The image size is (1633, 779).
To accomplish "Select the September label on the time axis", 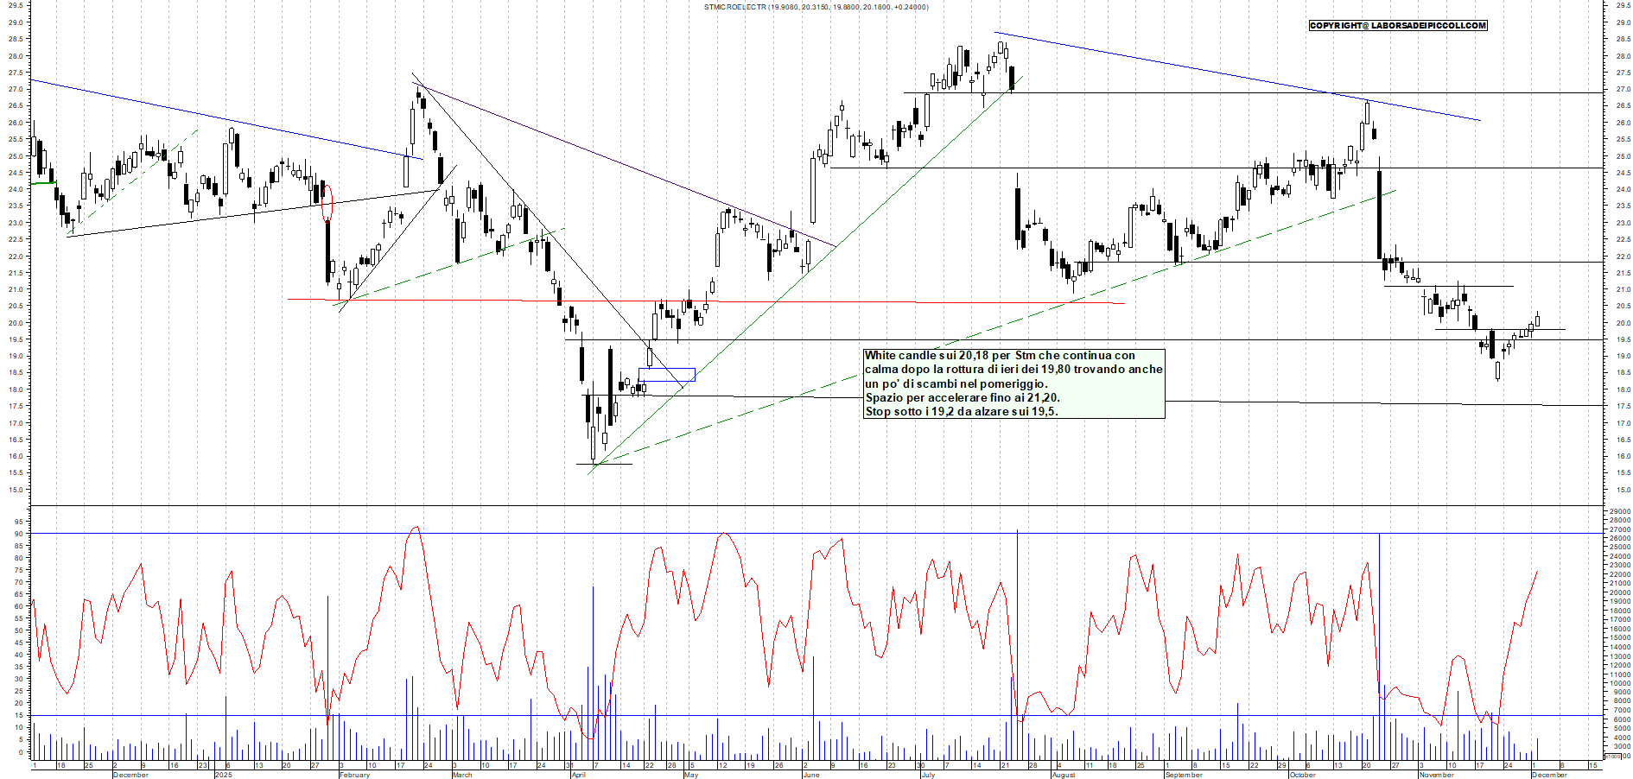I will (1183, 775).
